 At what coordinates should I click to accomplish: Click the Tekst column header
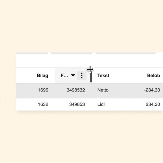tap(103, 76)
